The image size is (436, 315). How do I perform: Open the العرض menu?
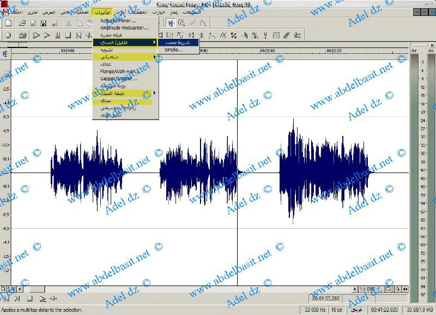point(49,13)
